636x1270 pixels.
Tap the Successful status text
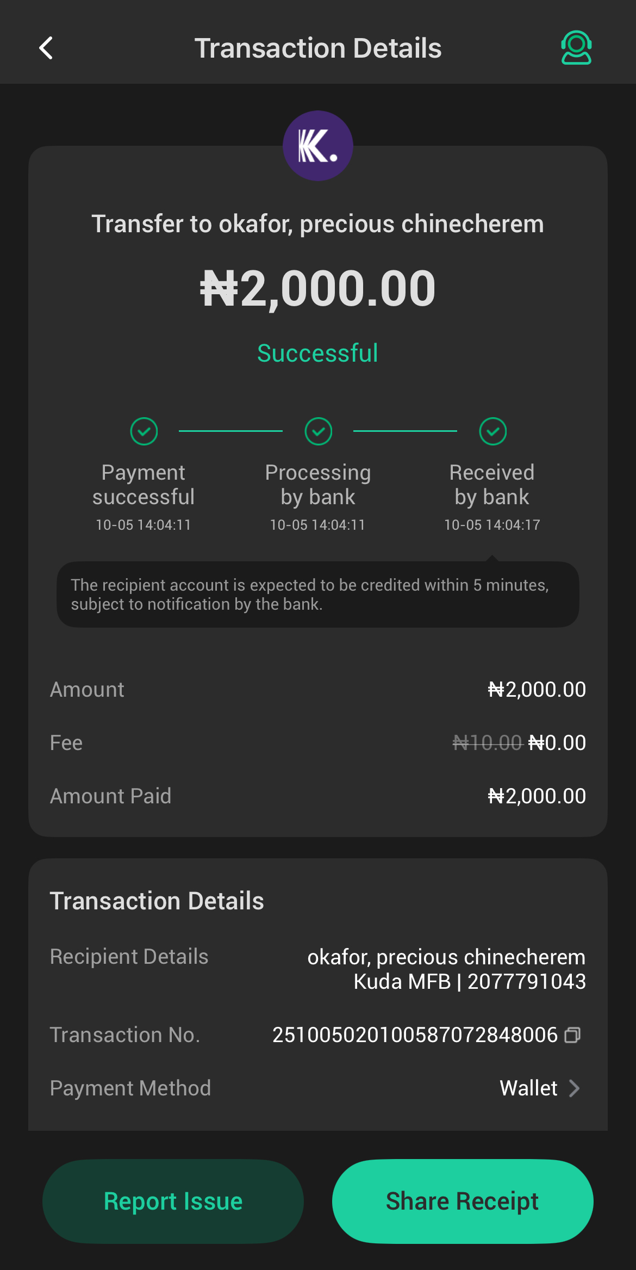click(318, 353)
